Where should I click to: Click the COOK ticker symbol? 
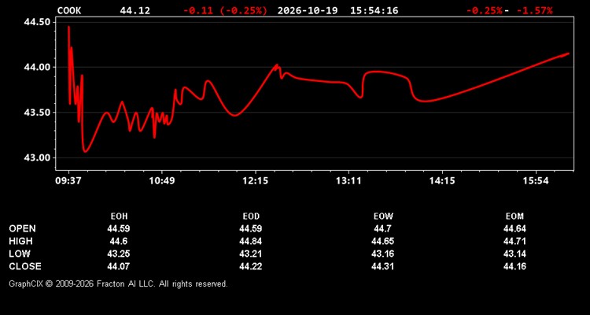[x=69, y=10]
